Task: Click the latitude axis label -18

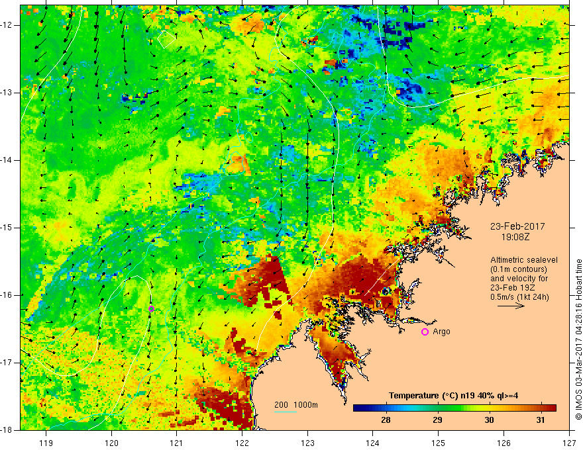Action: click(7, 430)
